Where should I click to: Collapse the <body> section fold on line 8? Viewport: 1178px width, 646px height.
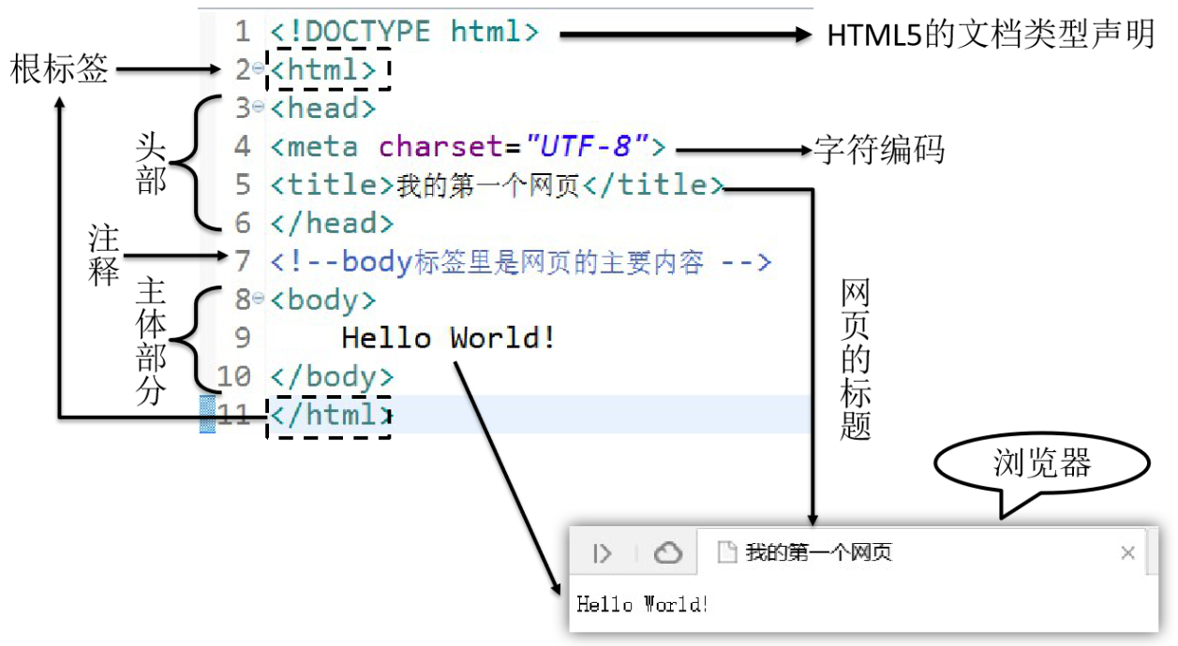[259, 301]
